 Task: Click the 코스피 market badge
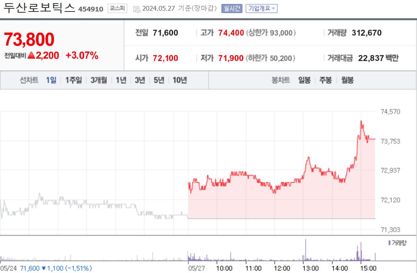click(x=117, y=8)
